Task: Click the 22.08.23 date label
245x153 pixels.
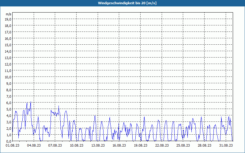Action: (x=162, y=145)
